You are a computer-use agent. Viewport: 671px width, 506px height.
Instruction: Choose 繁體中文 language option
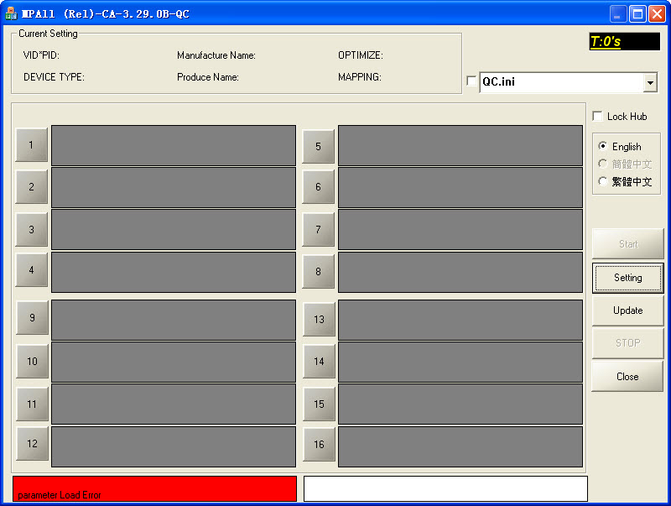pos(602,181)
